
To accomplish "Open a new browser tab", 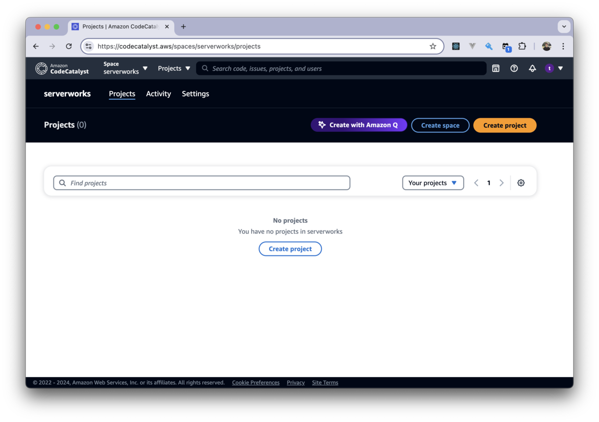I will (x=183, y=26).
